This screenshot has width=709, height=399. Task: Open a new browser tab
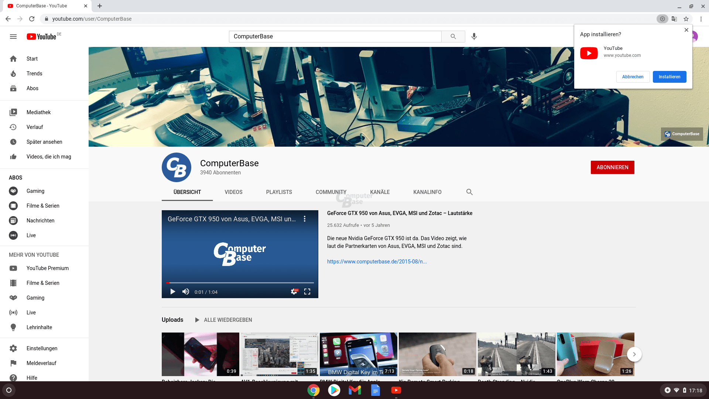click(100, 6)
